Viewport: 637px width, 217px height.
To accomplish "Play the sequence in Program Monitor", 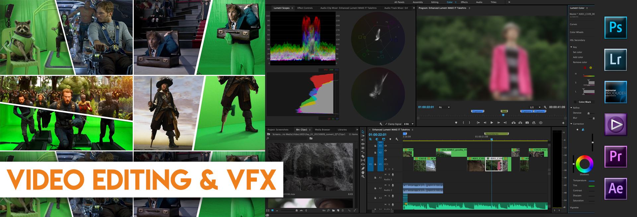I will [x=492, y=123].
